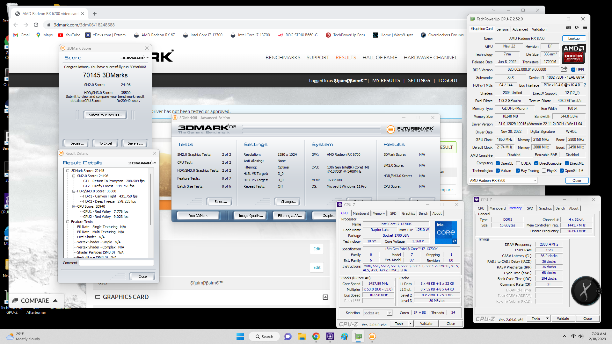Screen dimensions: 612x344
Task: Click the Bus Interface question mark icon
Action: click(x=585, y=85)
